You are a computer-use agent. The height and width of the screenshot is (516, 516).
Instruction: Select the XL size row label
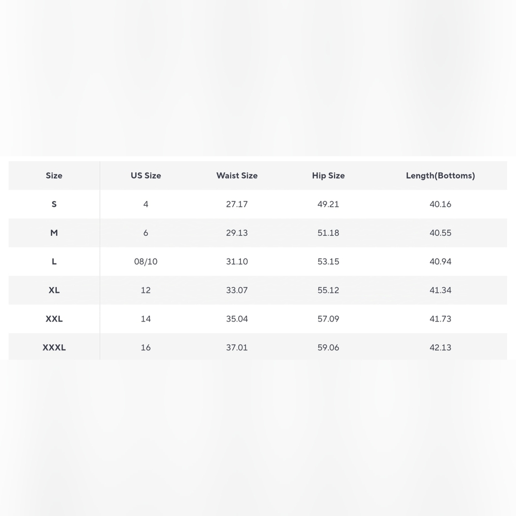[54, 290]
